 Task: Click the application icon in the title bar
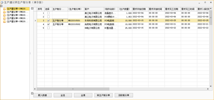coord(2,2)
